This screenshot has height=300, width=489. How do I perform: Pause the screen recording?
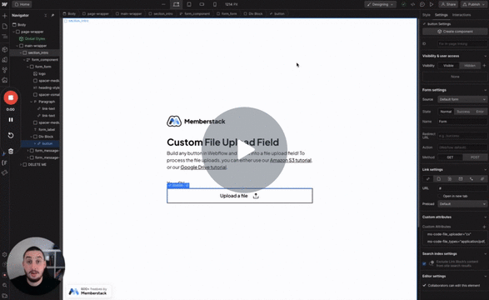[11, 120]
